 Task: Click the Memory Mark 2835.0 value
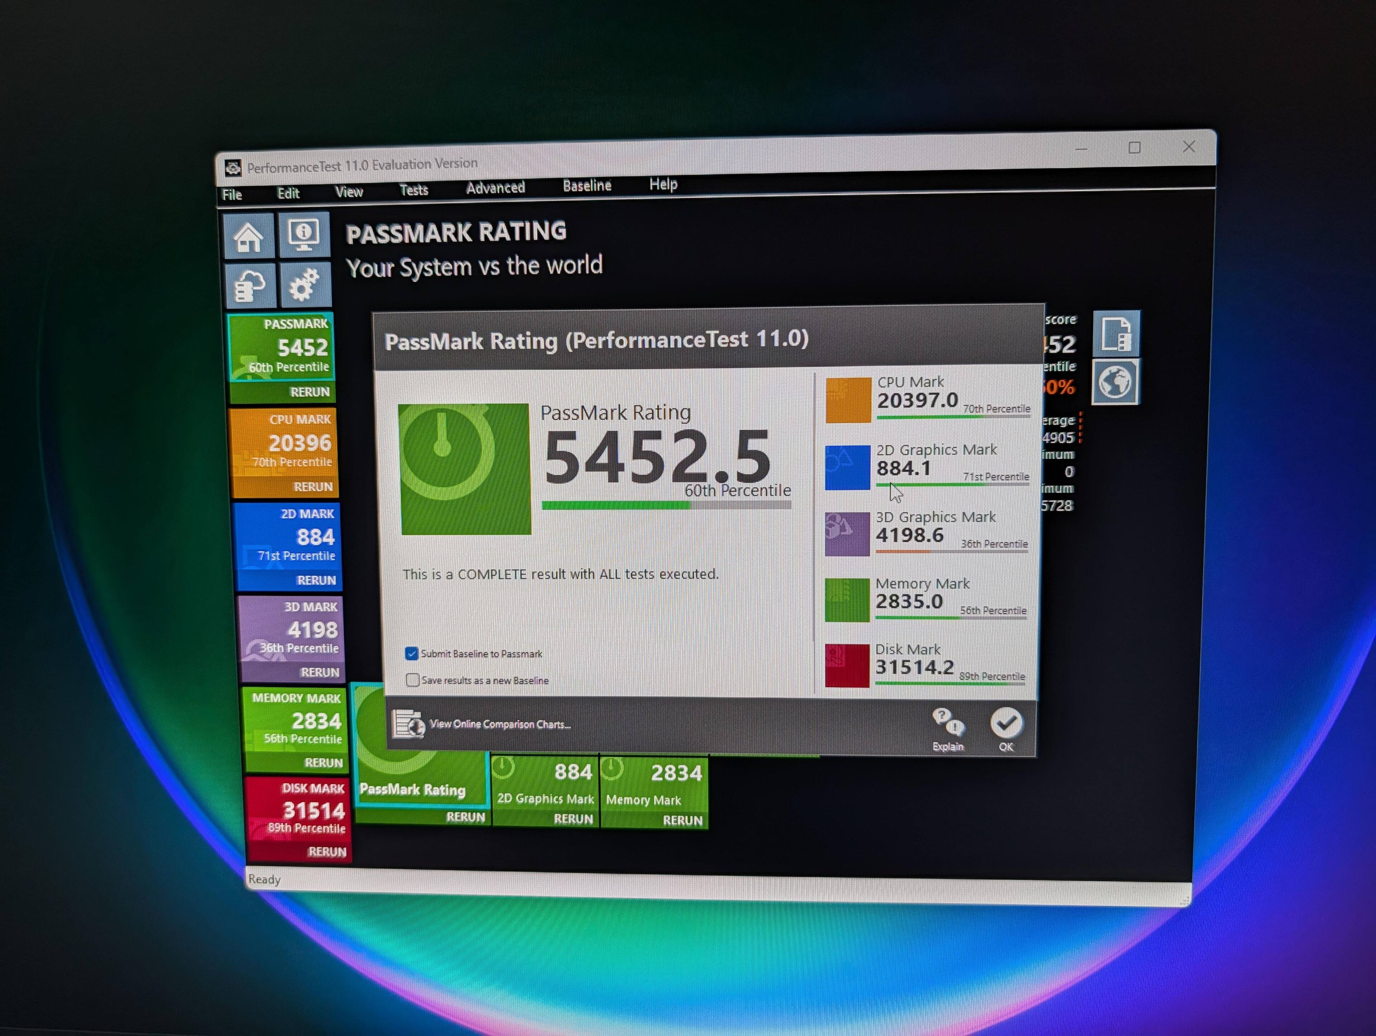coord(909,601)
